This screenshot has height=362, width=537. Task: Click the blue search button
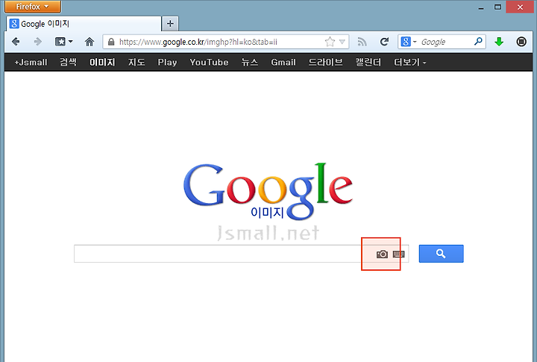[441, 254]
